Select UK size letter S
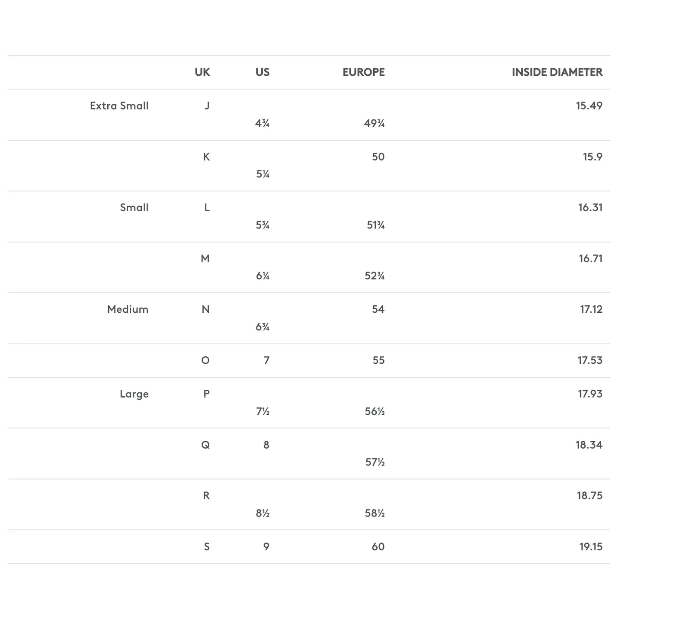 tap(207, 547)
